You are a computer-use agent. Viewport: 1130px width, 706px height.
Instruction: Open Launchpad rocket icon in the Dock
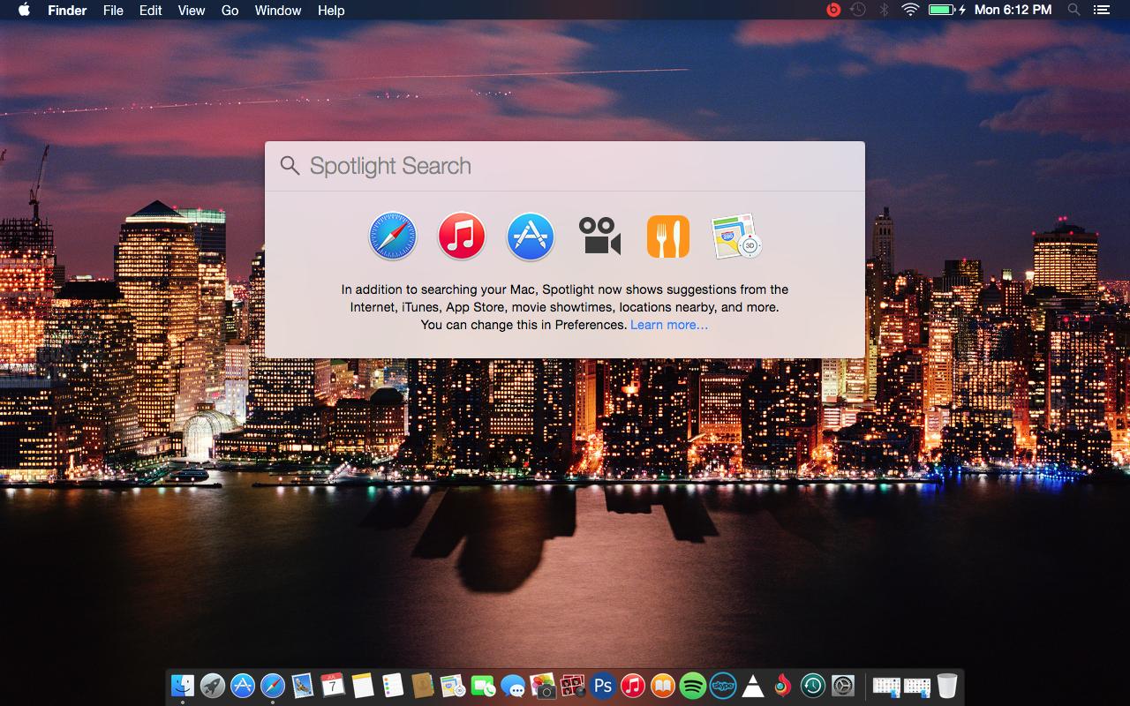click(x=213, y=685)
